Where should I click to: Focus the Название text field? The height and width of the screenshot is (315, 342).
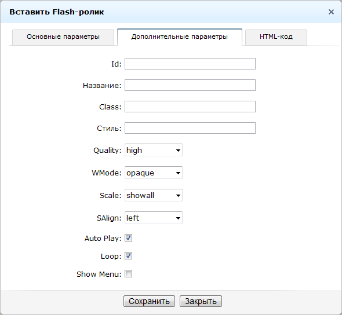tap(190, 85)
